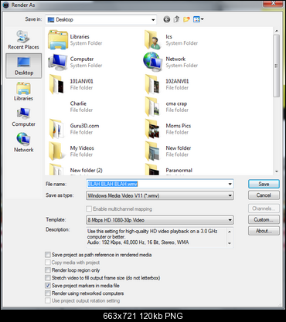This screenshot has width=286, height=322.
Task: Select the Libraries system folder icon
Action: tap(58, 39)
